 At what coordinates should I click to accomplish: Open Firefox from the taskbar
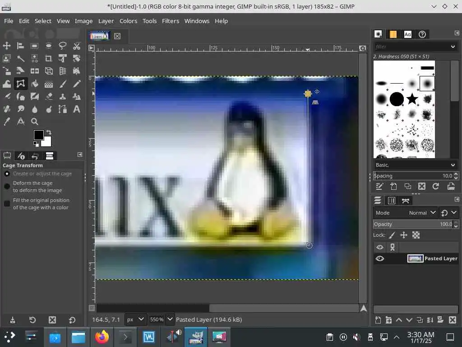click(102, 337)
